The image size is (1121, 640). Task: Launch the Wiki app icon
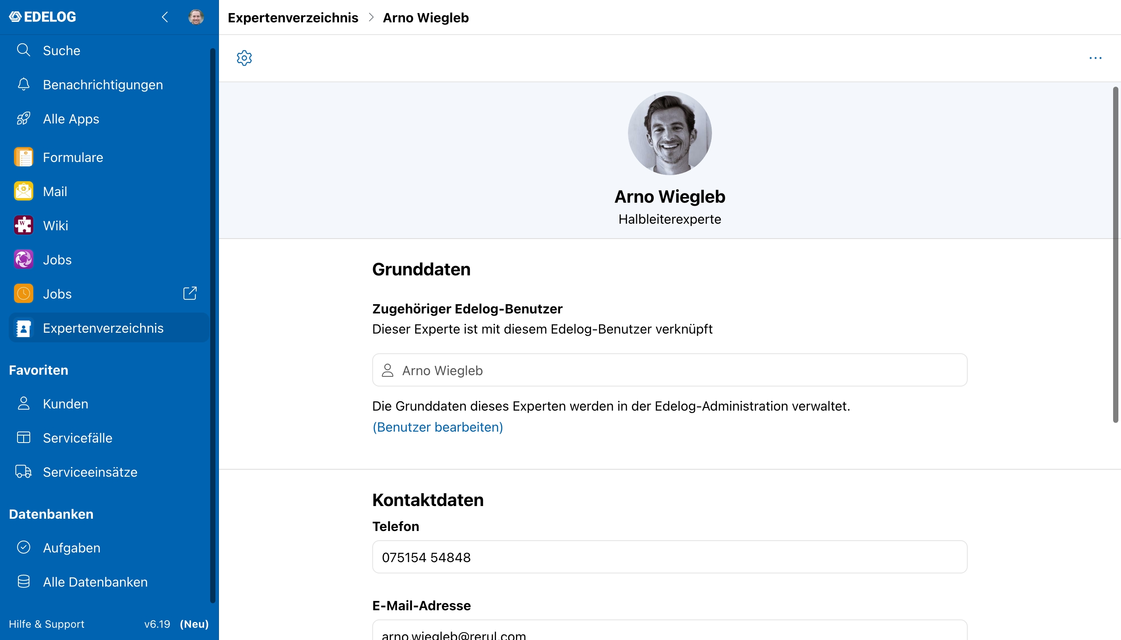click(23, 225)
